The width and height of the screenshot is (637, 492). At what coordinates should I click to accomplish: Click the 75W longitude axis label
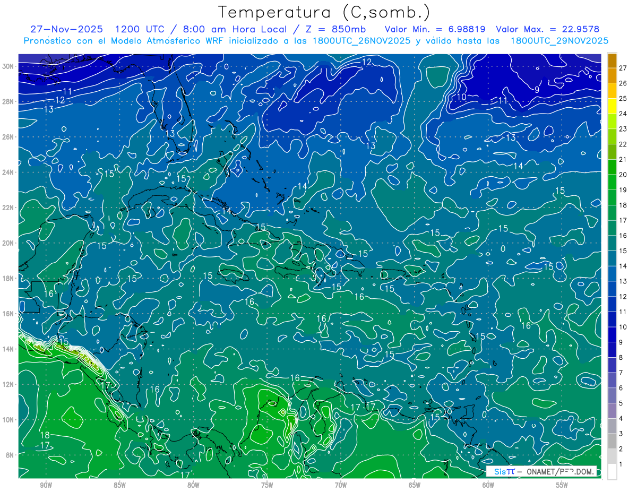(267, 485)
